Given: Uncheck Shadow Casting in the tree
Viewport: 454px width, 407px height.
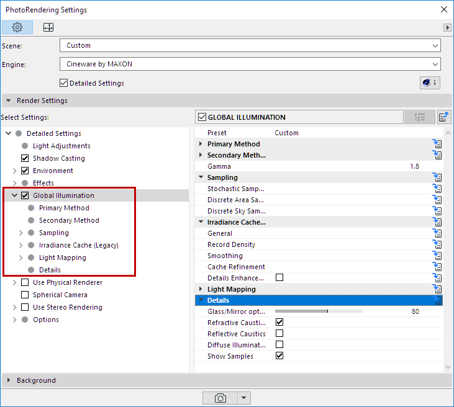Looking at the screenshot, I should click(x=25, y=158).
